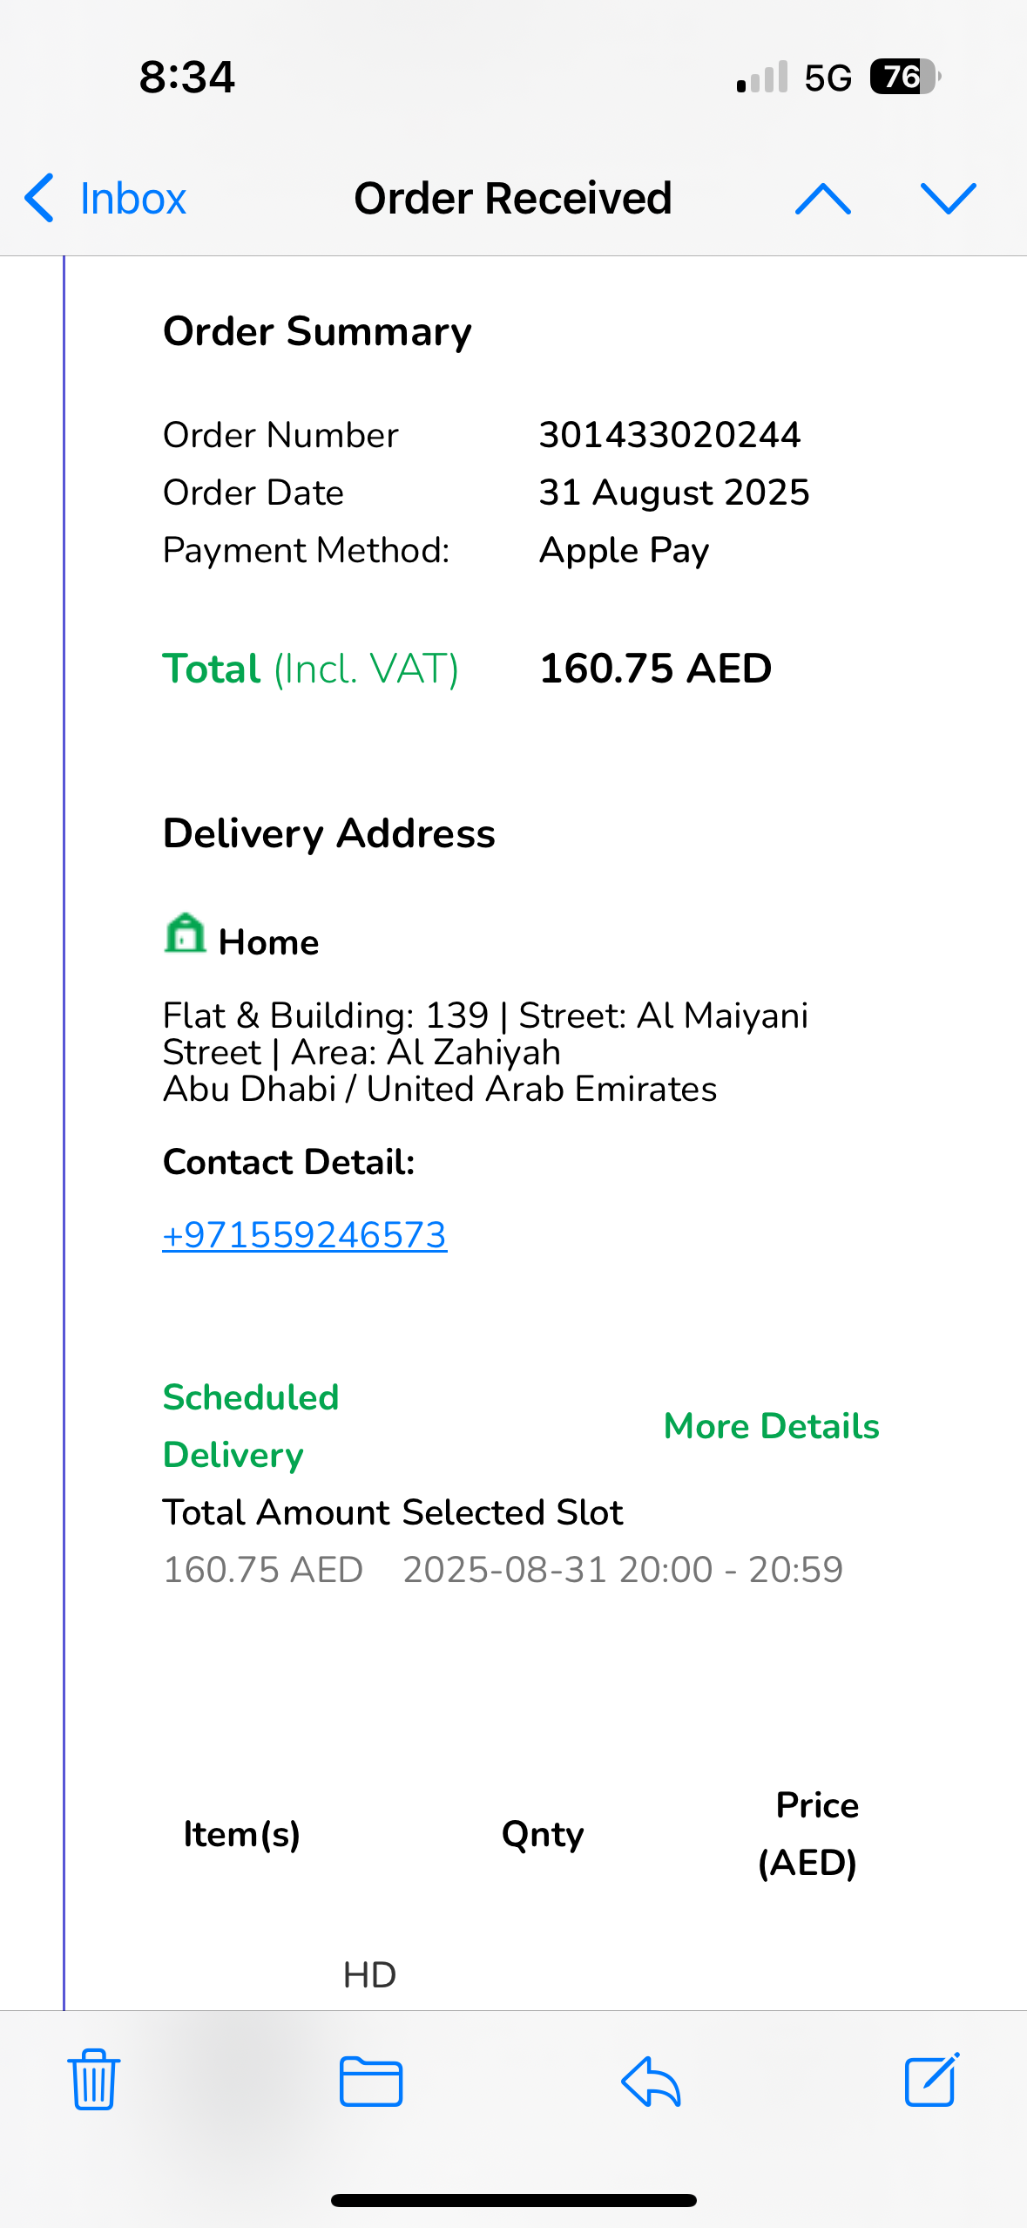The image size is (1027, 2228).
Task: Tap the order number 301433020244
Action: click(x=669, y=435)
